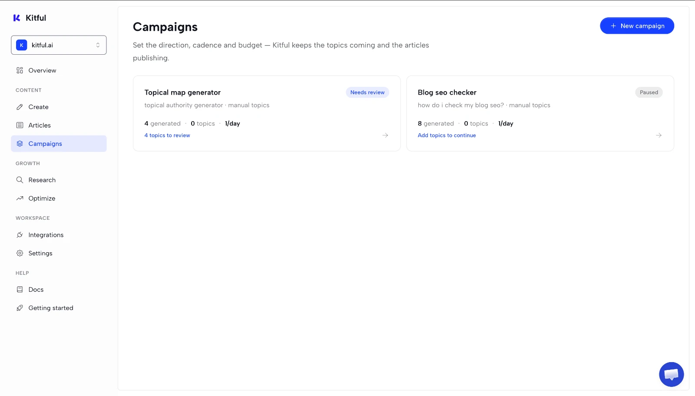Click the arrow on Topical map generator card
Screen dimensions: 695x396
[x=385, y=135]
